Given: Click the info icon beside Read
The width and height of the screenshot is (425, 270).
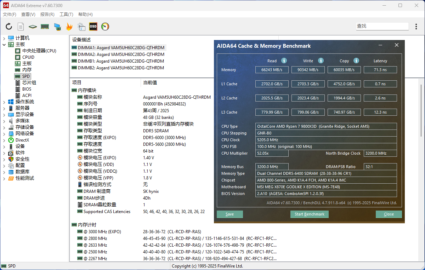Looking at the screenshot, I should tap(284, 61).
